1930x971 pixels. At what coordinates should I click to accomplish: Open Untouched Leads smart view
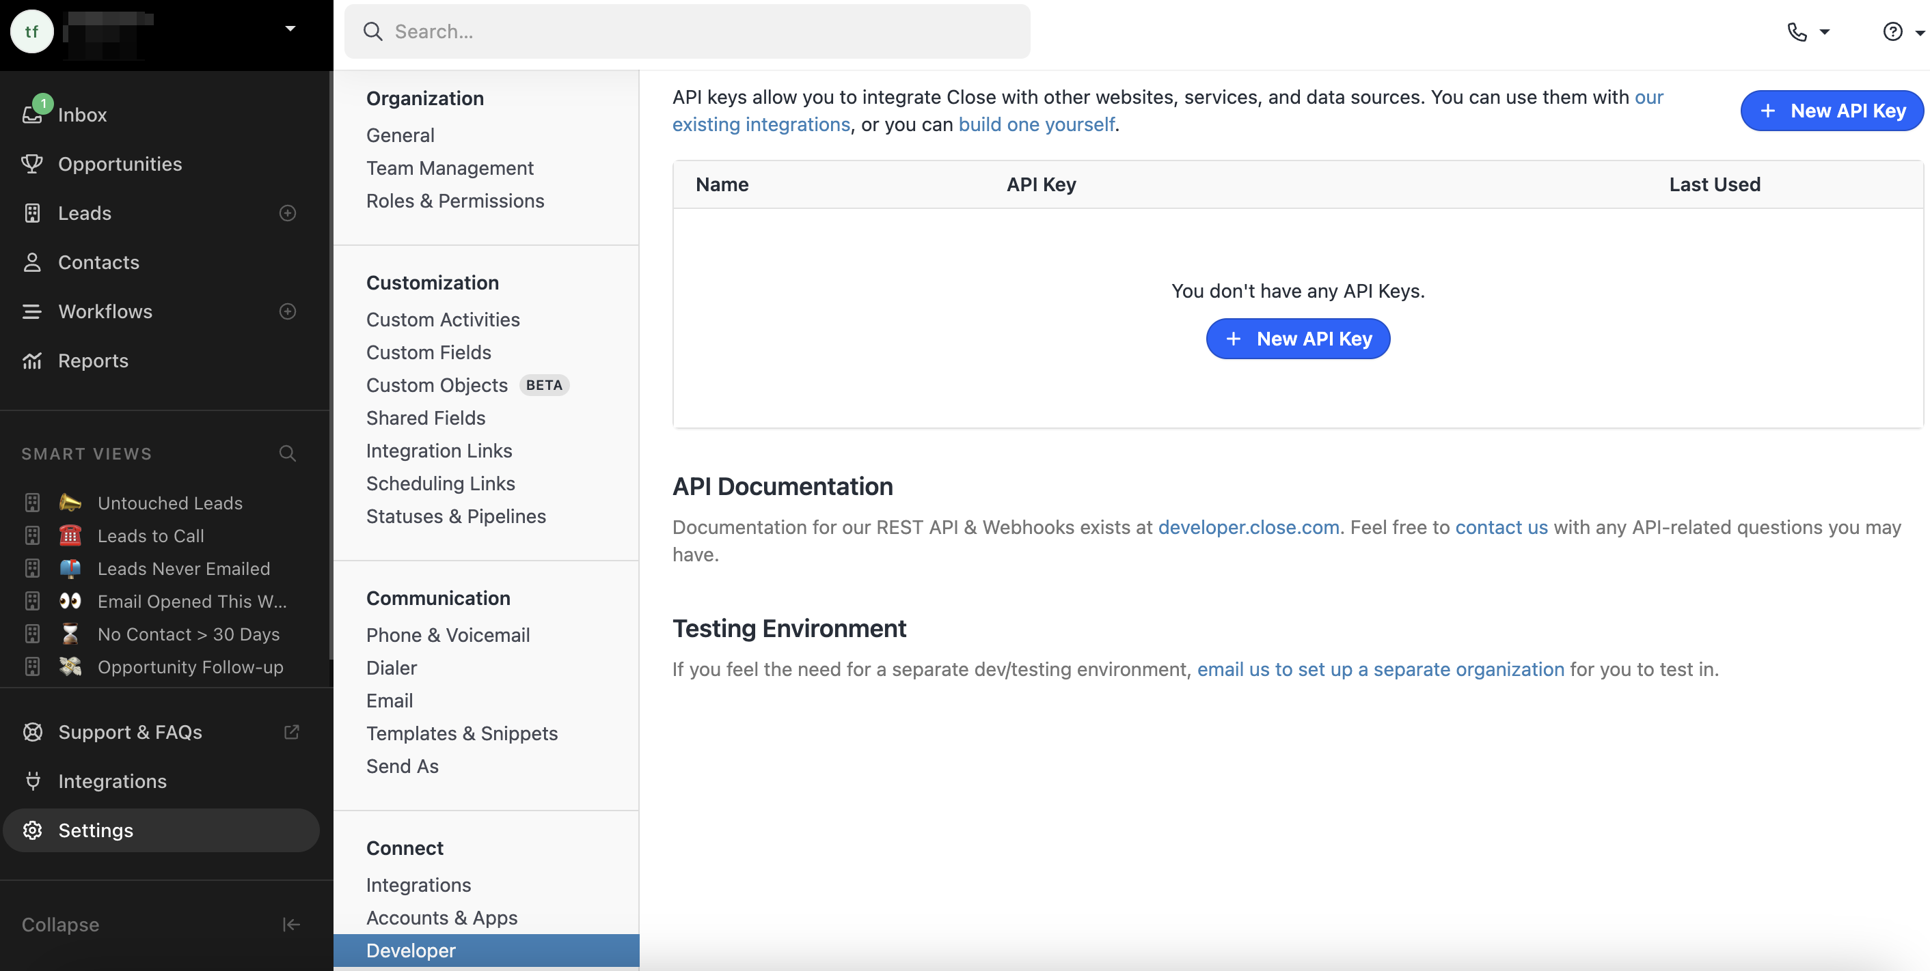tap(169, 503)
